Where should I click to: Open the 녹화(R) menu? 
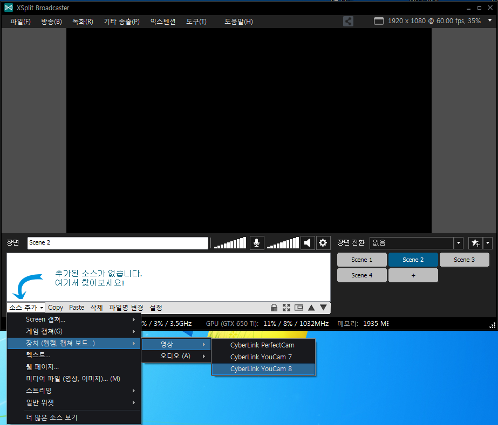[x=83, y=22]
